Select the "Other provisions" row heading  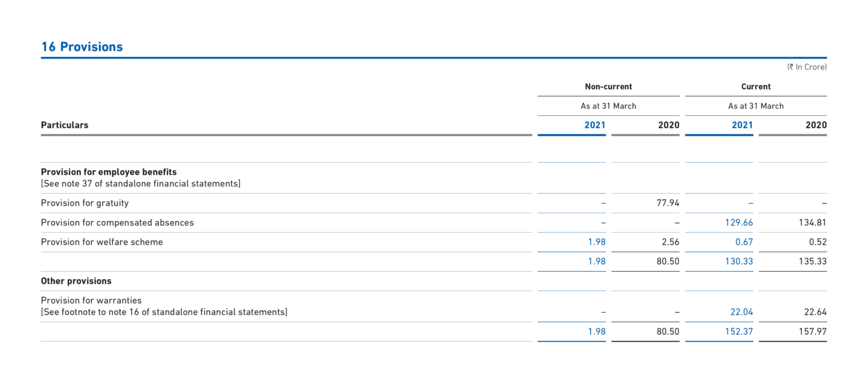[76, 280]
